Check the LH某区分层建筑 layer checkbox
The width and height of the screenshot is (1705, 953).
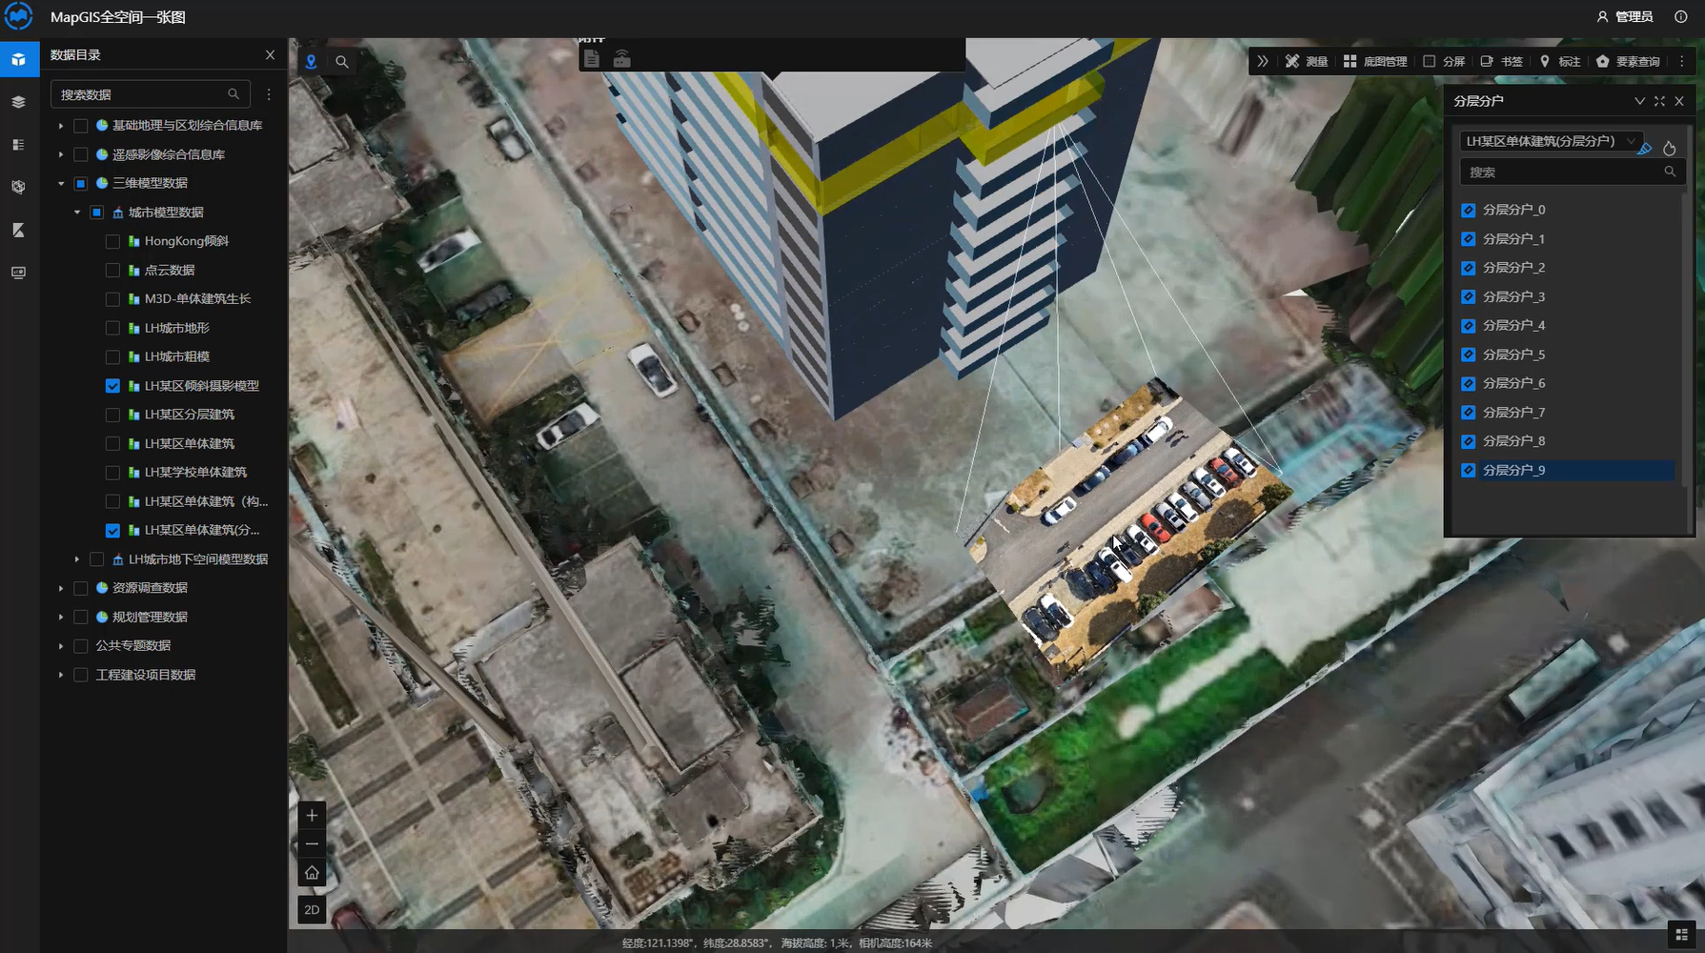tap(112, 415)
